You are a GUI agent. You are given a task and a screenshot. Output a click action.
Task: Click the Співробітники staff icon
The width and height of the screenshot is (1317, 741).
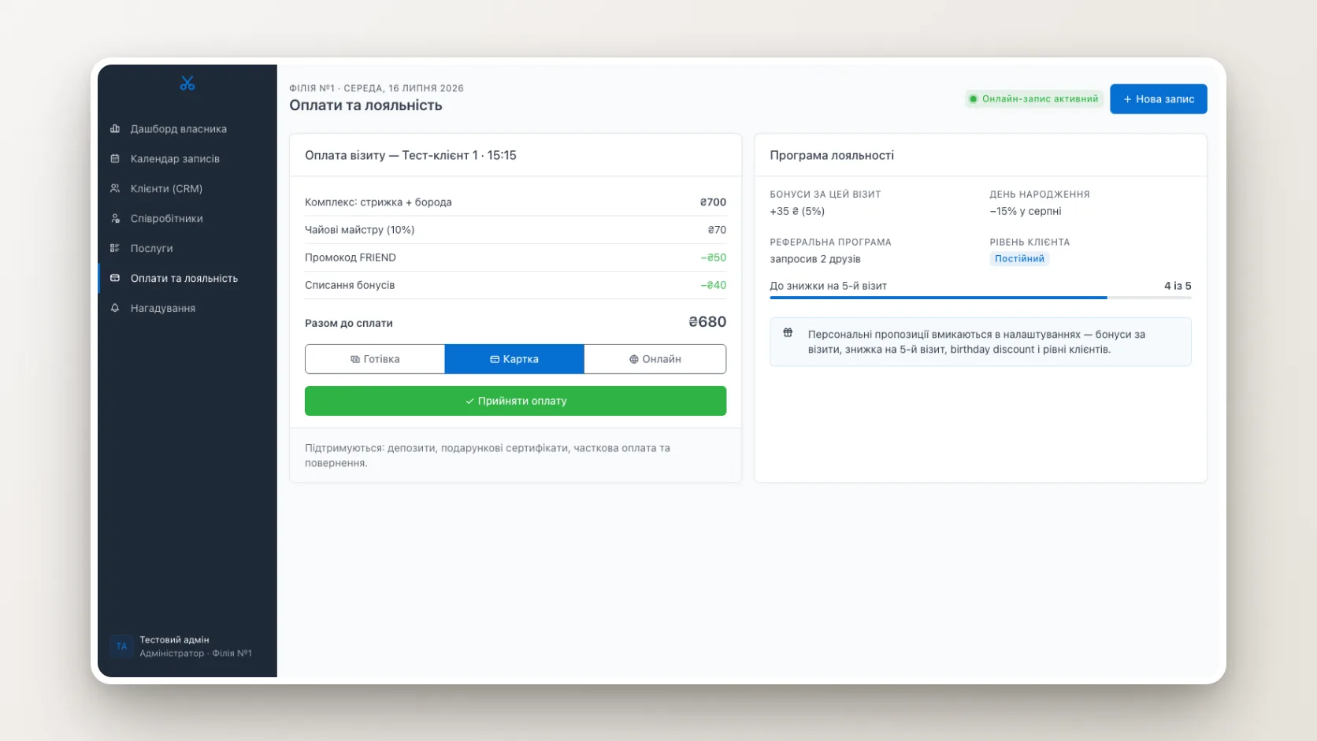(x=115, y=218)
